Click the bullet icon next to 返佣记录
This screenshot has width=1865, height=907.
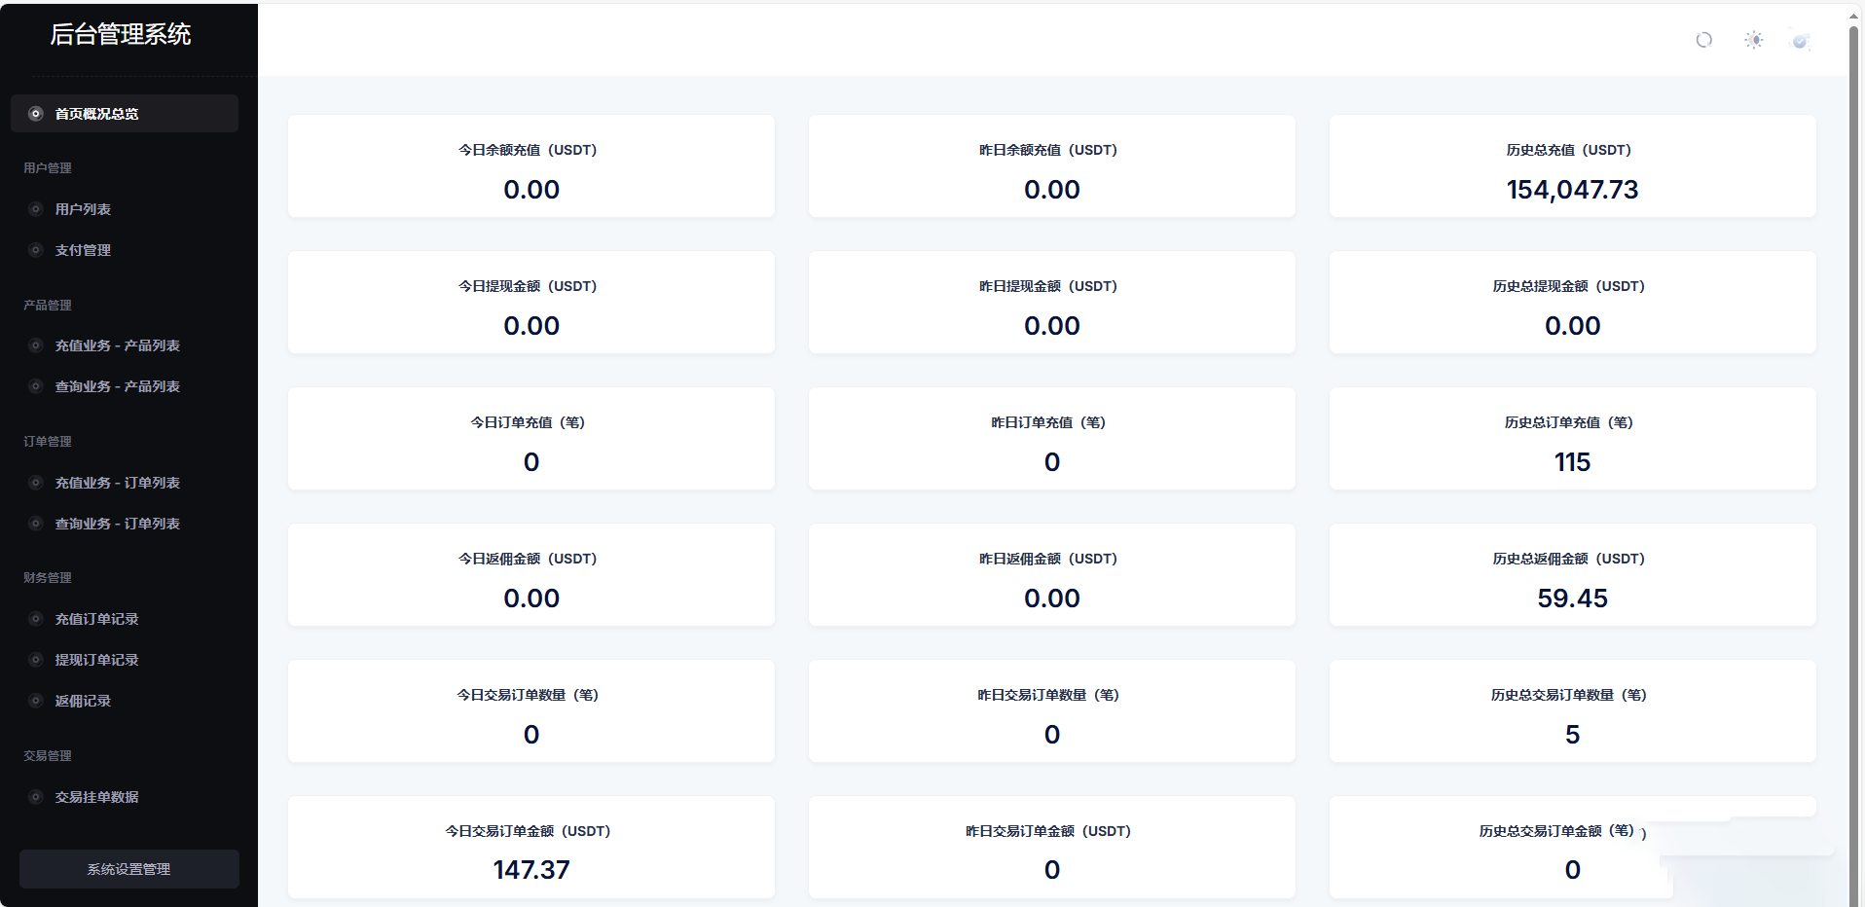coord(36,701)
